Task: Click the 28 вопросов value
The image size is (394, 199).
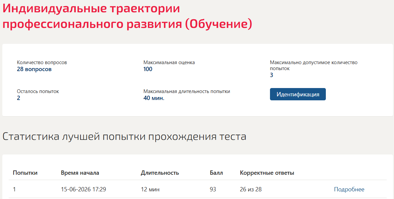Action: (x=34, y=69)
